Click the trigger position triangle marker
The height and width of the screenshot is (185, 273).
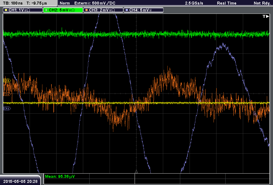[136, 172]
